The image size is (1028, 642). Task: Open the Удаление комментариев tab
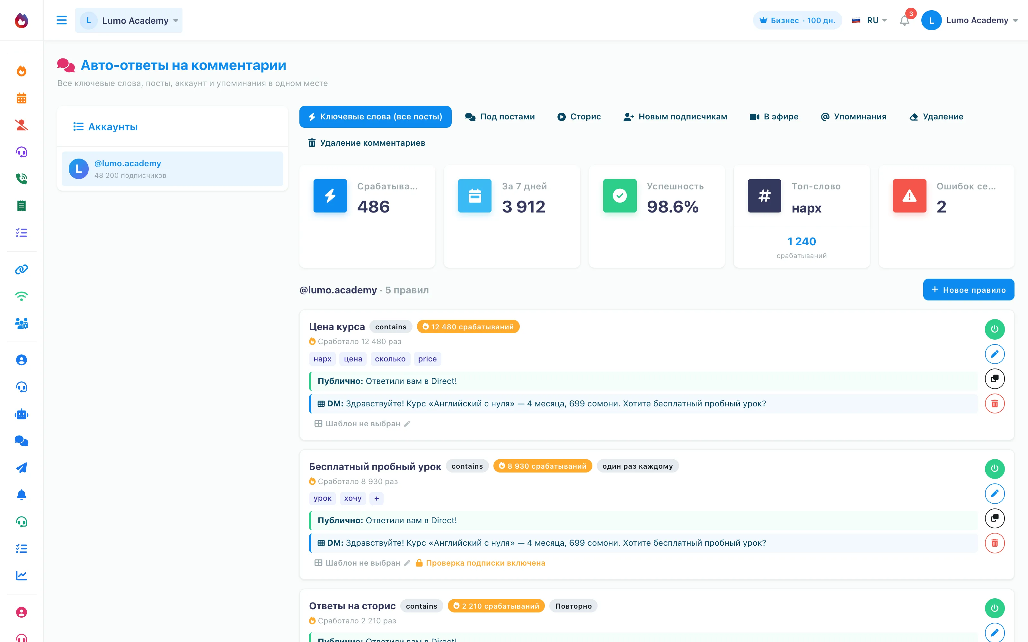point(367,143)
